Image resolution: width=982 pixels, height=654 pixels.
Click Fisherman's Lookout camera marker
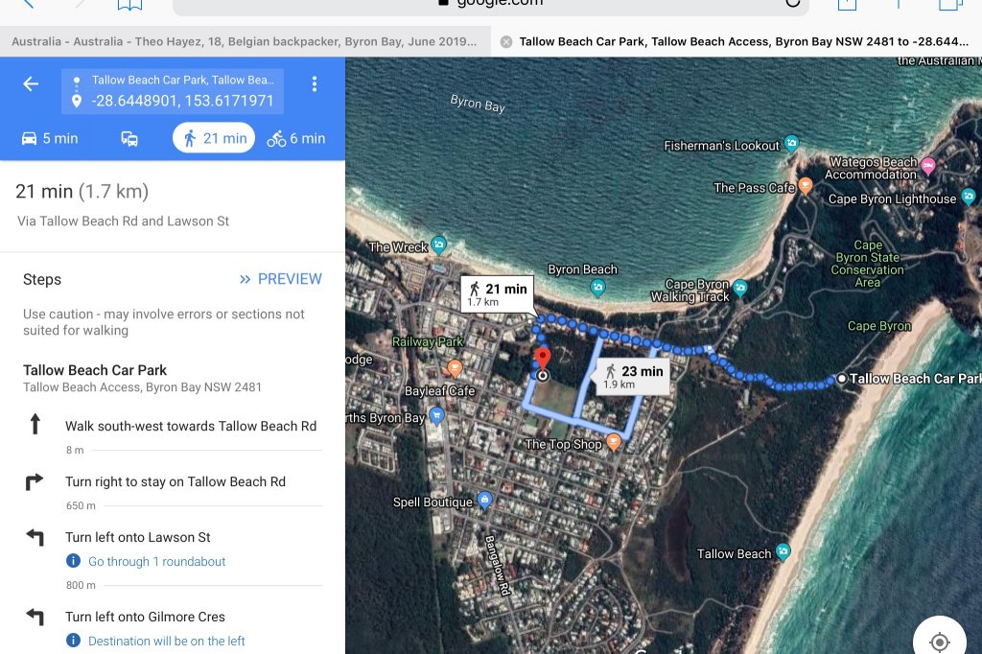pos(791,145)
